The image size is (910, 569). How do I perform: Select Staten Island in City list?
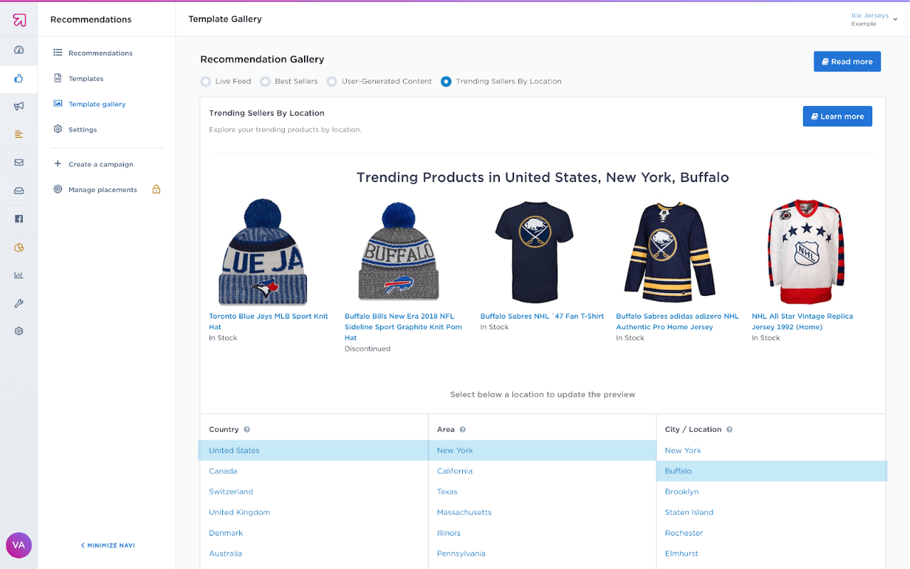coord(689,513)
